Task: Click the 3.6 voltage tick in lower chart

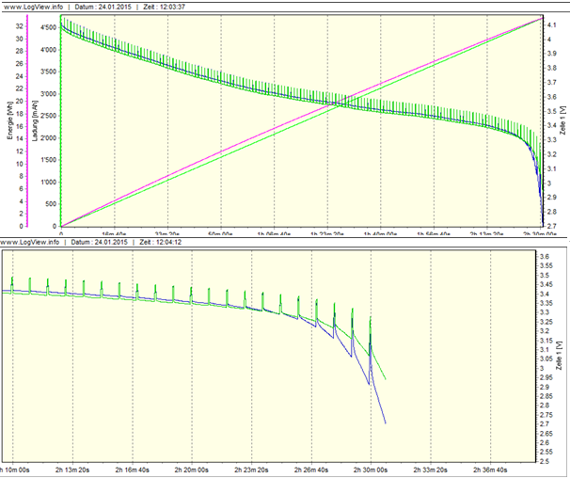Action: point(544,257)
